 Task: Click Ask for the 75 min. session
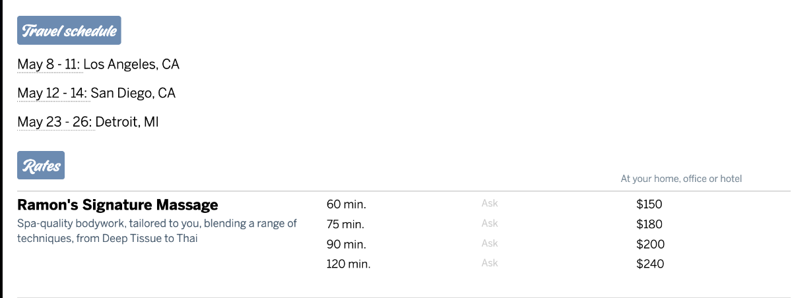490,223
